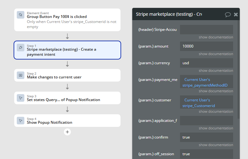Click the '(param.) application_f' label
The image size is (248, 159).
click(158, 121)
